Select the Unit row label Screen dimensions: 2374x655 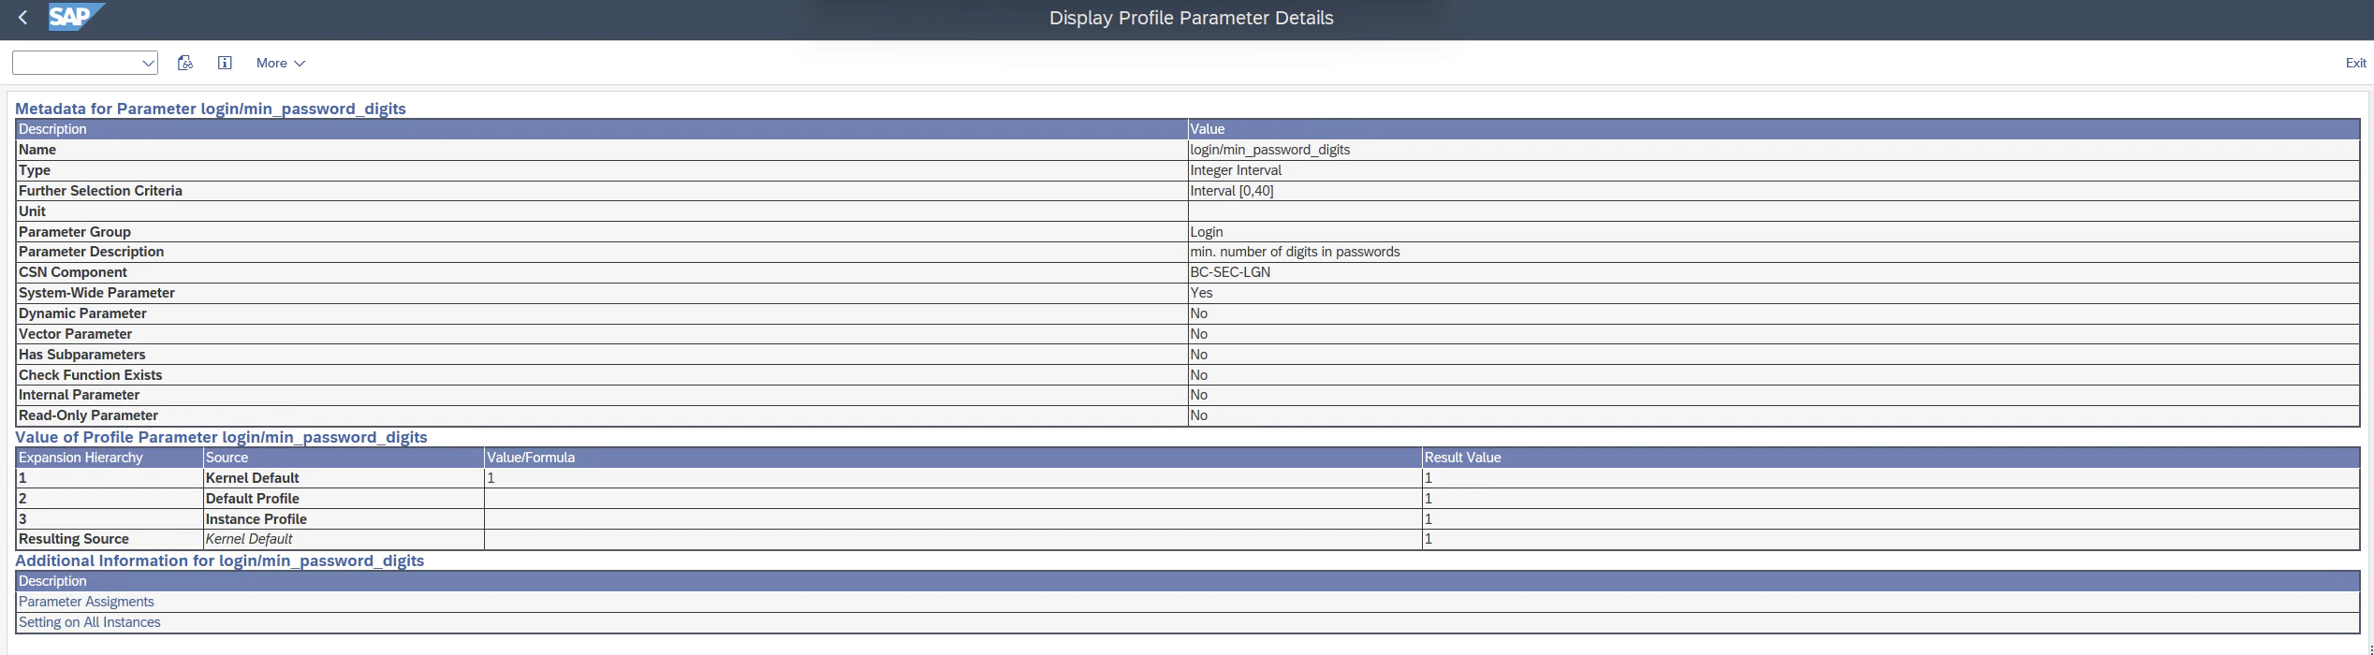(32, 211)
